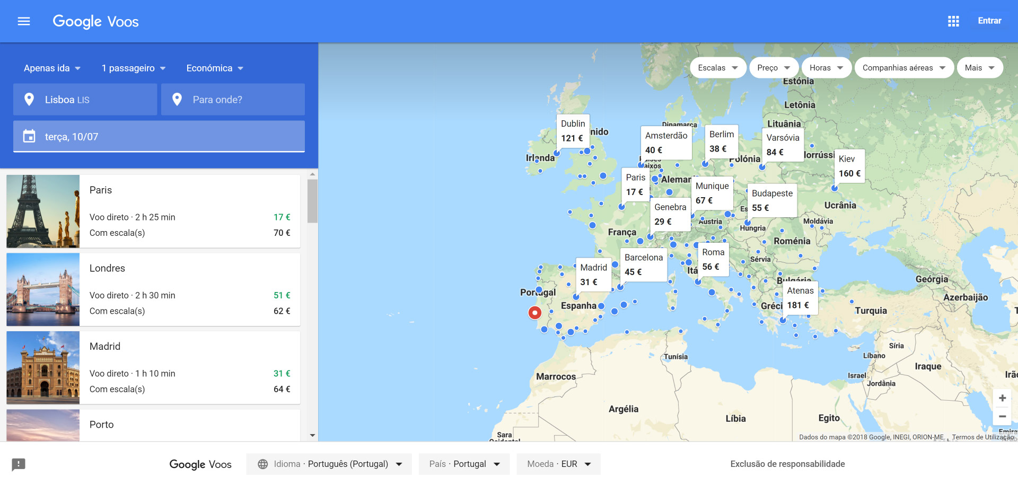Open the Idioma language selector
Viewport: 1018px width, 486px height.
[x=330, y=464]
